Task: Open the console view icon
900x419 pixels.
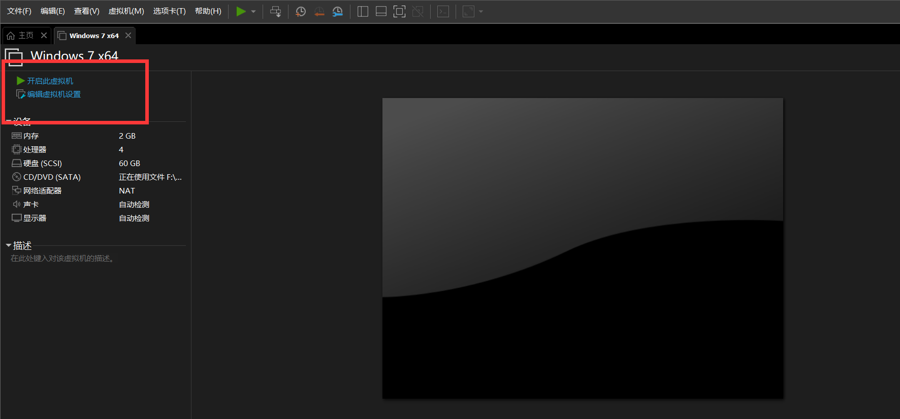Action: click(443, 11)
